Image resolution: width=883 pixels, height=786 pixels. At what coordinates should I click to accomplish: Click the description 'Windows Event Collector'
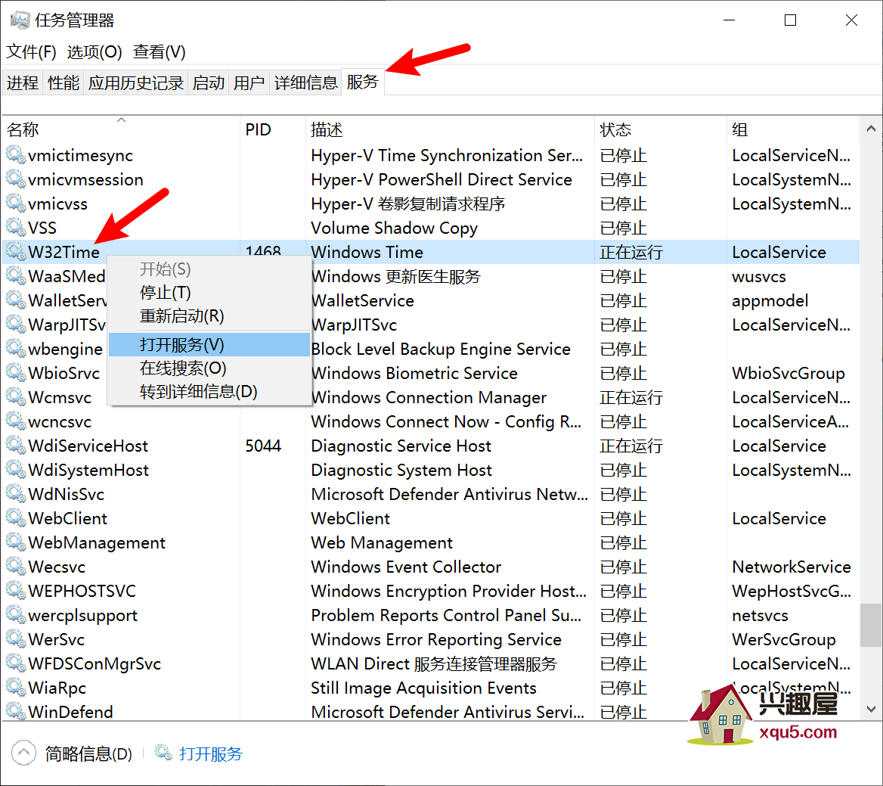pyautogui.click(x=406, y=567)
